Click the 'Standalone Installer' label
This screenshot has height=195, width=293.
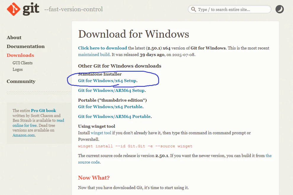[100, 74]
